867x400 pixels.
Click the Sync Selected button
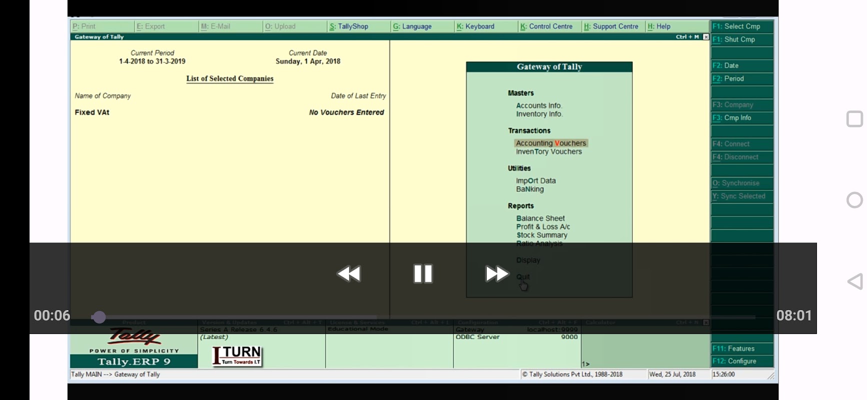click(742, 196)
